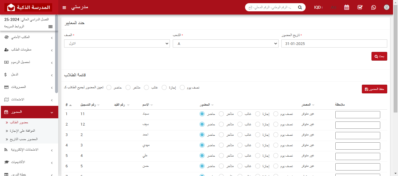Click the حفظ الحضور save button

tap(374, 89)
